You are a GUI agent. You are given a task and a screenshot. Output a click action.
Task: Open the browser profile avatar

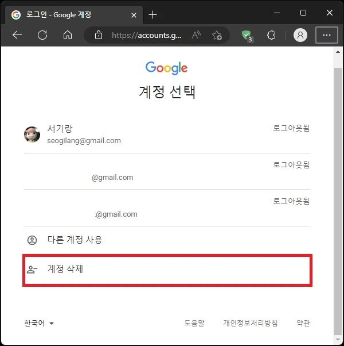click(300, 35)
